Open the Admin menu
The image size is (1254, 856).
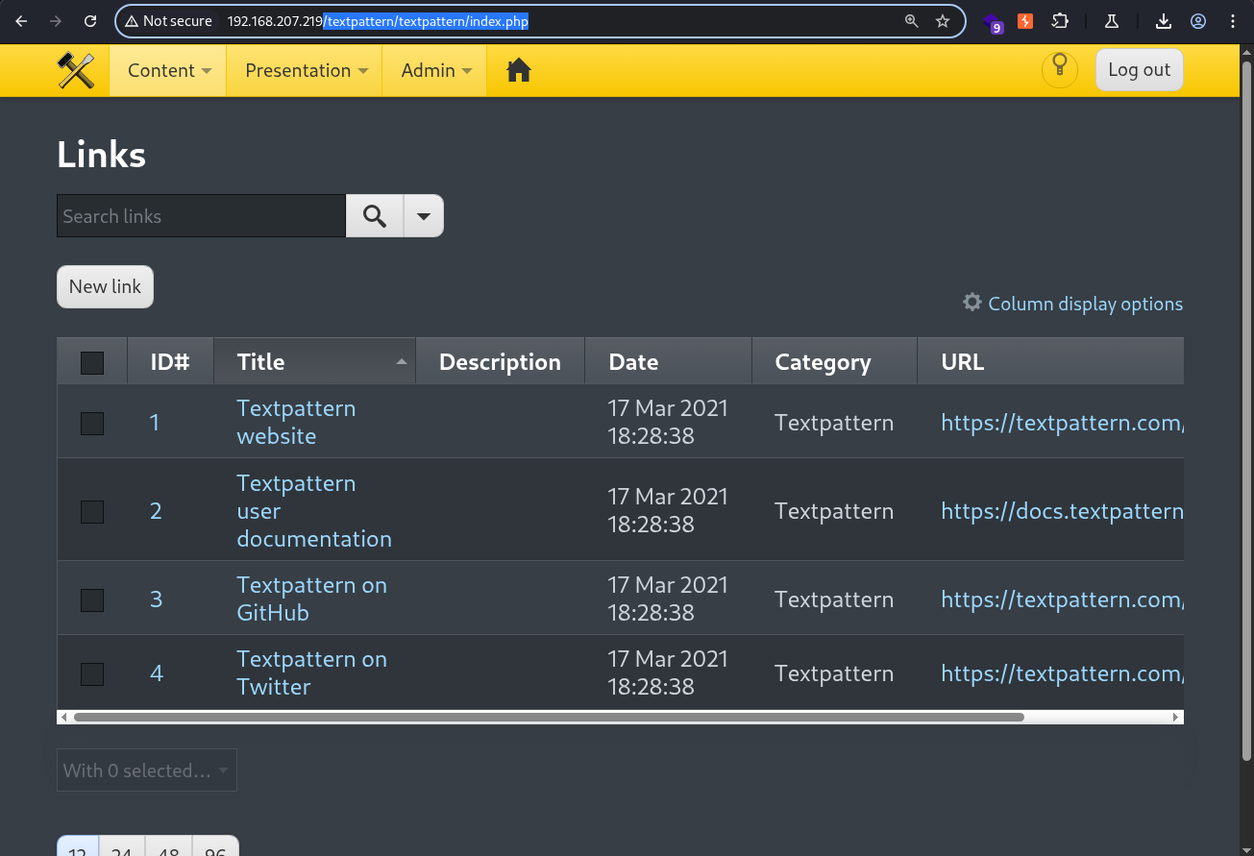pos(435,70)
